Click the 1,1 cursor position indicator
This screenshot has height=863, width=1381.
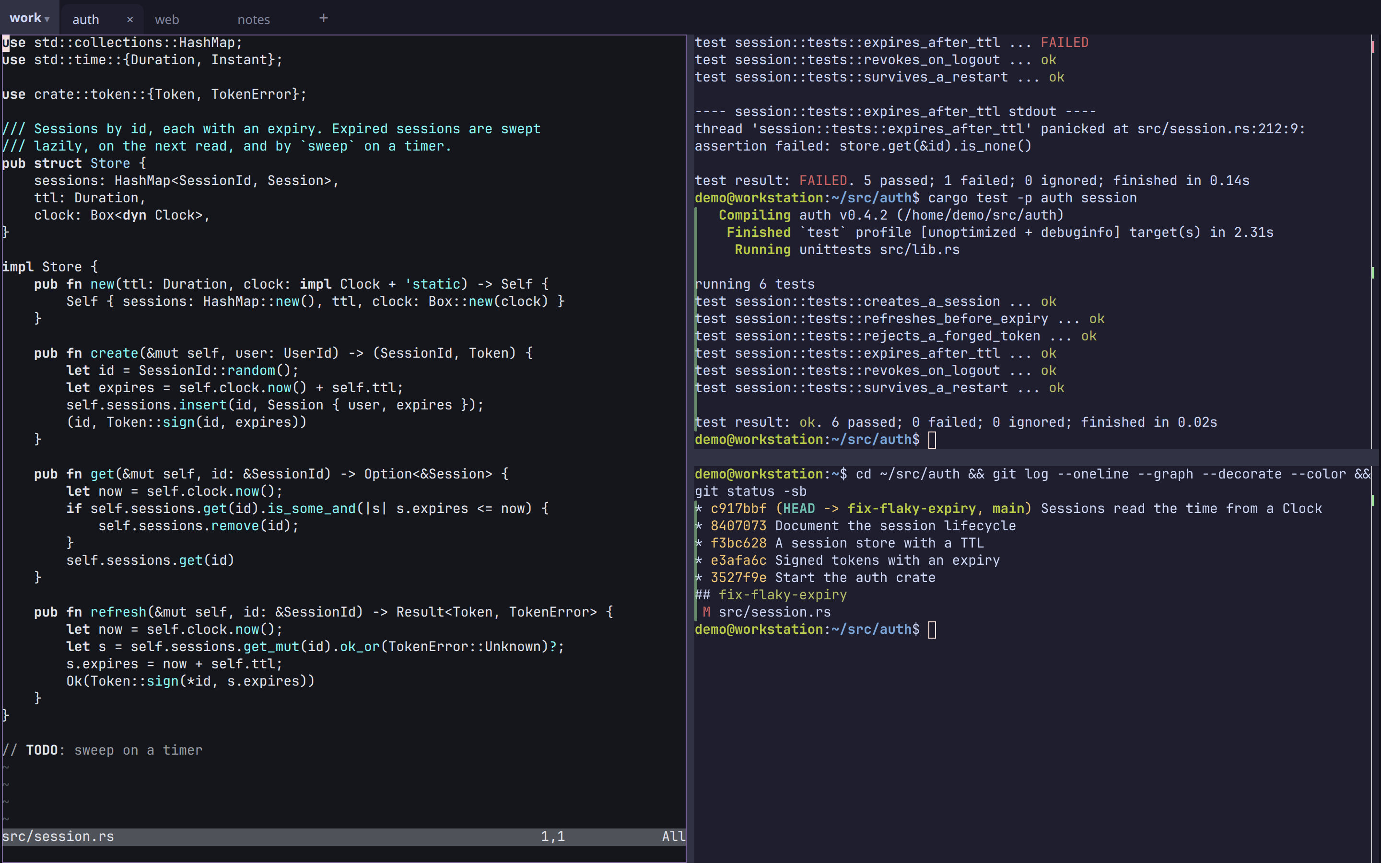coord(552,836)
